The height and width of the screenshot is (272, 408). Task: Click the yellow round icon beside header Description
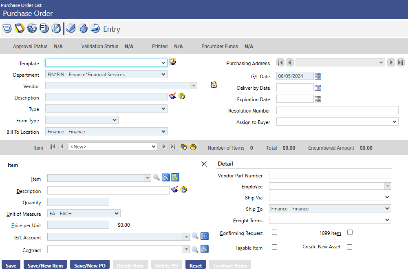tap(182, 96)
